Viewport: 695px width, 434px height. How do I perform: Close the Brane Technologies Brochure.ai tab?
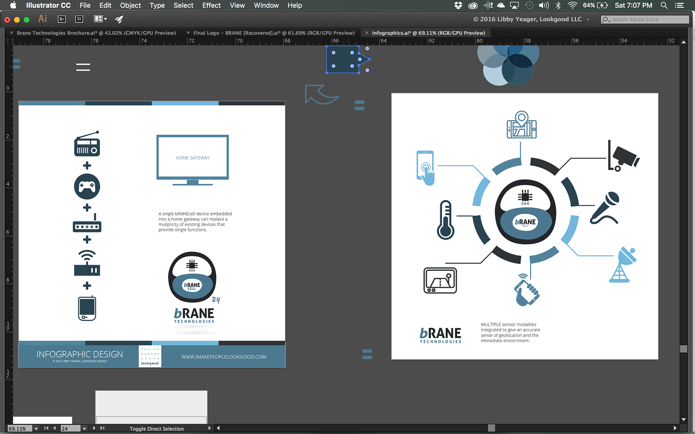[x=12, y=33]
